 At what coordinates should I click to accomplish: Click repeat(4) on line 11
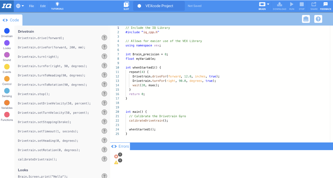(139, 72)
